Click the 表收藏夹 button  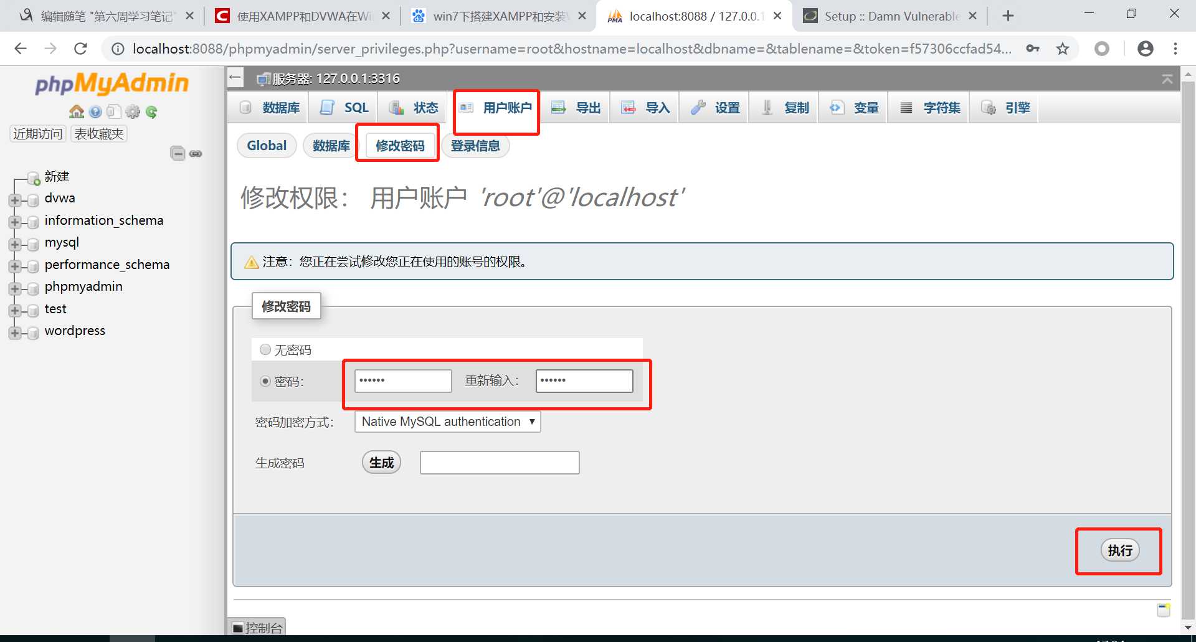tap(99, 134)
